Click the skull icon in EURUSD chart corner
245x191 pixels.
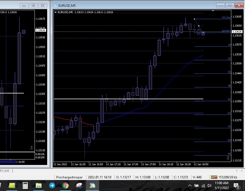click(x=228, y=158)
